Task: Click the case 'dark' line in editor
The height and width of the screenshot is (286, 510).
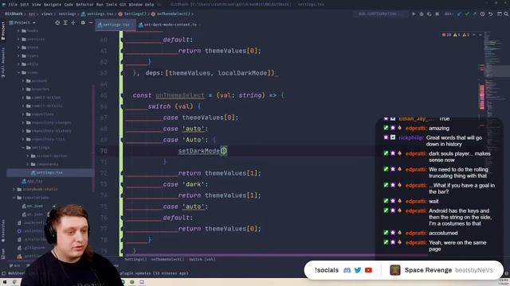Action: 186,184
